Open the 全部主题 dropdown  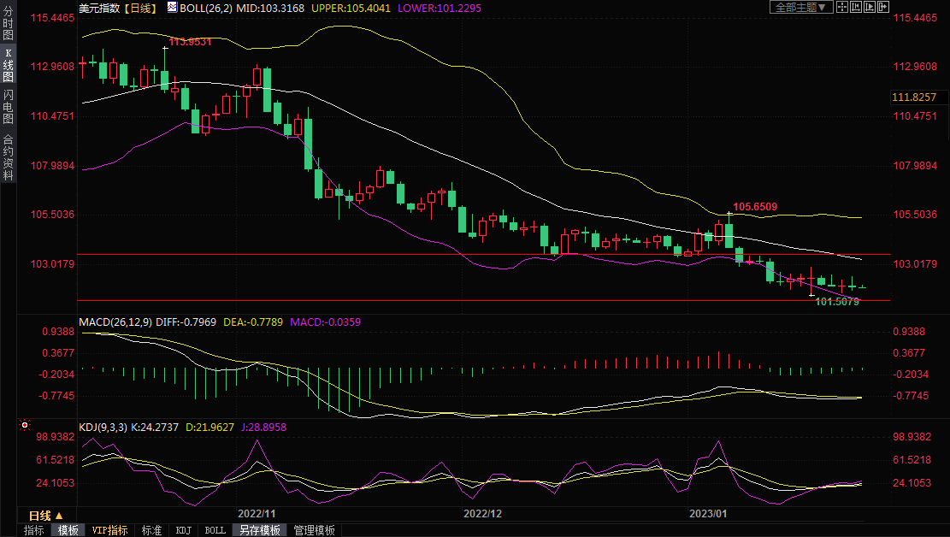tap(800, 7)
